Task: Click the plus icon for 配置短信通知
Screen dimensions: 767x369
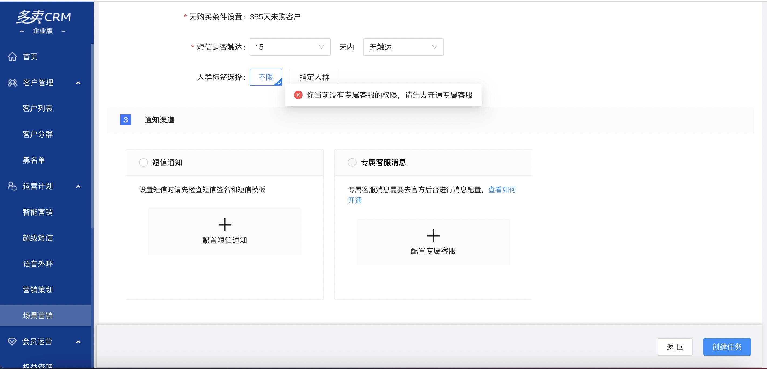Action: (224, 225)
